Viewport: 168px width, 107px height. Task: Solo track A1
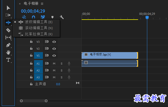(61, 64)
